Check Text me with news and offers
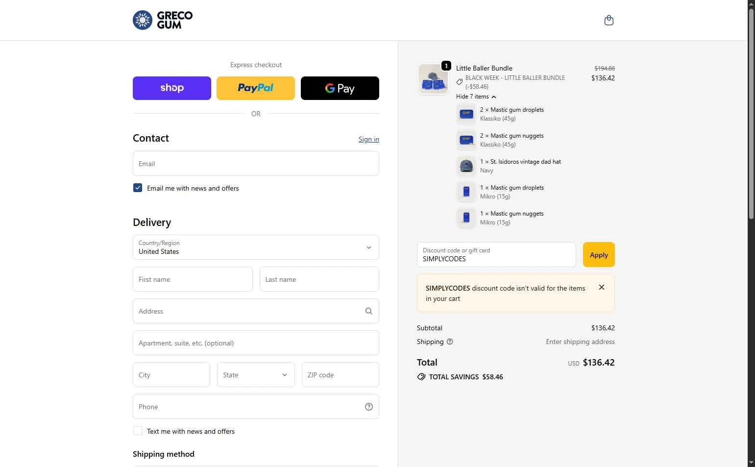The width and height of the screenshot is (755, 467). (x=138, y=431)
